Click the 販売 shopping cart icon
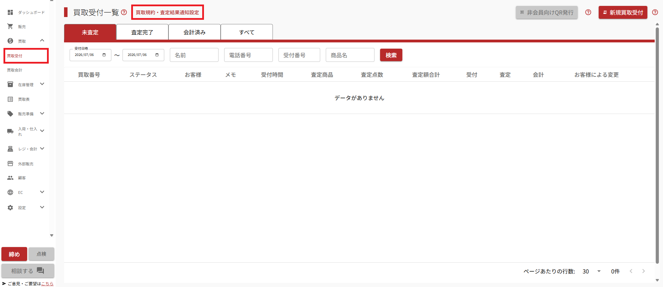The width and height of the screenshot is (663, 287). tap(10, 26)
